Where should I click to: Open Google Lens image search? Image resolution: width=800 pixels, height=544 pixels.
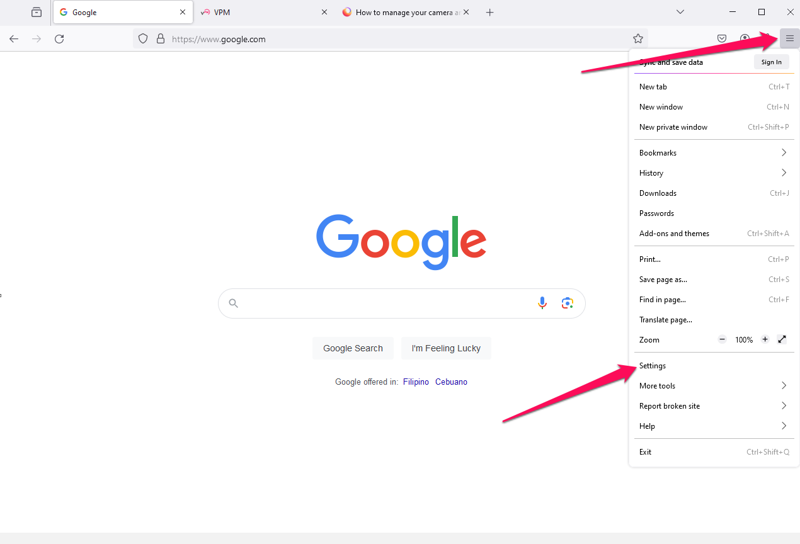coord(567,303)
